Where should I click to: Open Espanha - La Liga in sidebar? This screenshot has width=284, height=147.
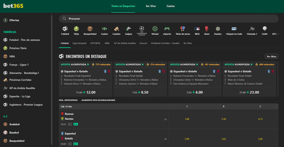click(20, 96)
